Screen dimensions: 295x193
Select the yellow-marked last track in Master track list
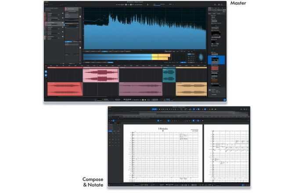pos(54,38)
